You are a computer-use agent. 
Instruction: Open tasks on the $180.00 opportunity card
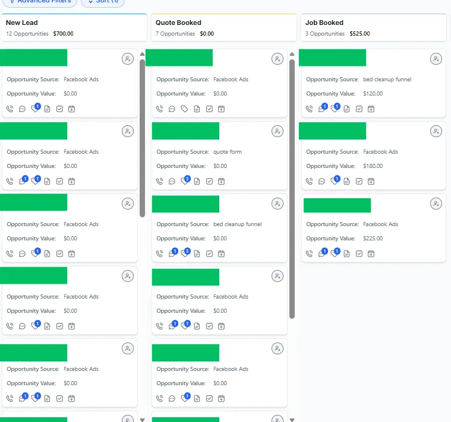[x=359, y=181]
